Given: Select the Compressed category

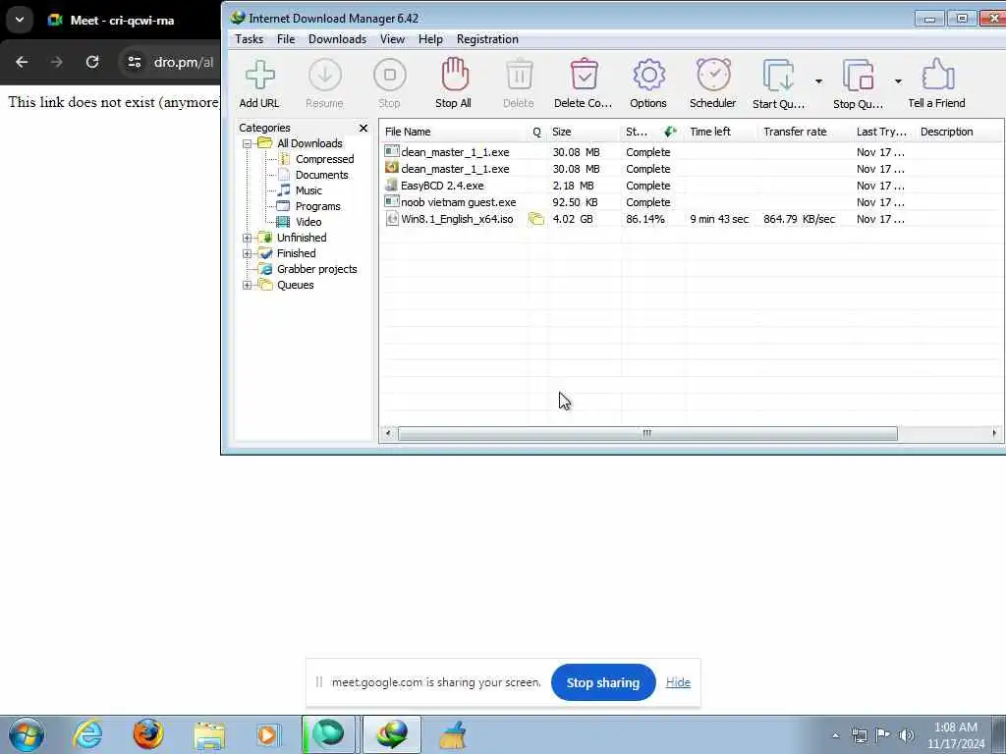Looking at the screenshot, I should [324, 159].
